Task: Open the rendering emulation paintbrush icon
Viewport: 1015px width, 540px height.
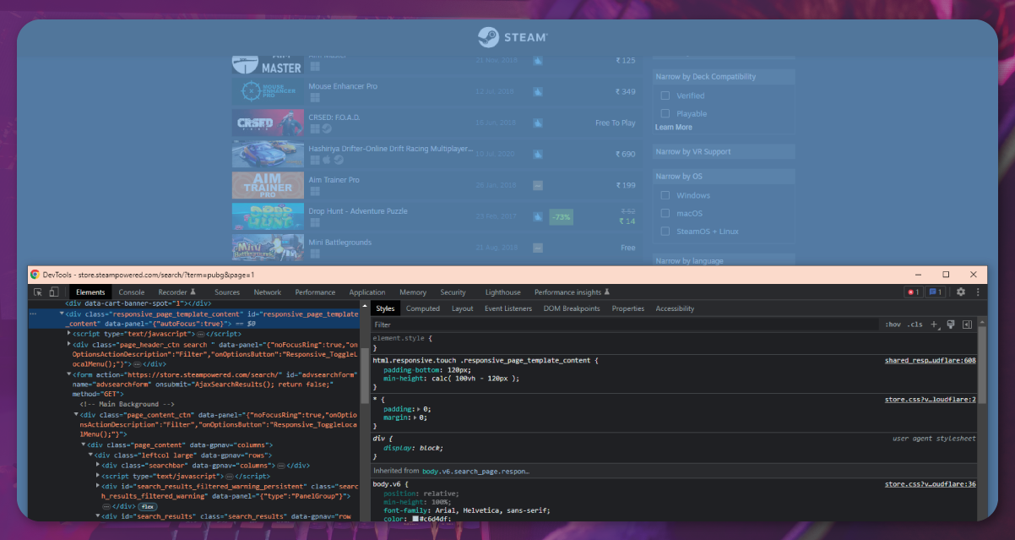Action: point(951,325)
